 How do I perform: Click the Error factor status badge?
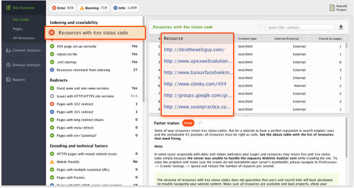click(x=188, y=123)
